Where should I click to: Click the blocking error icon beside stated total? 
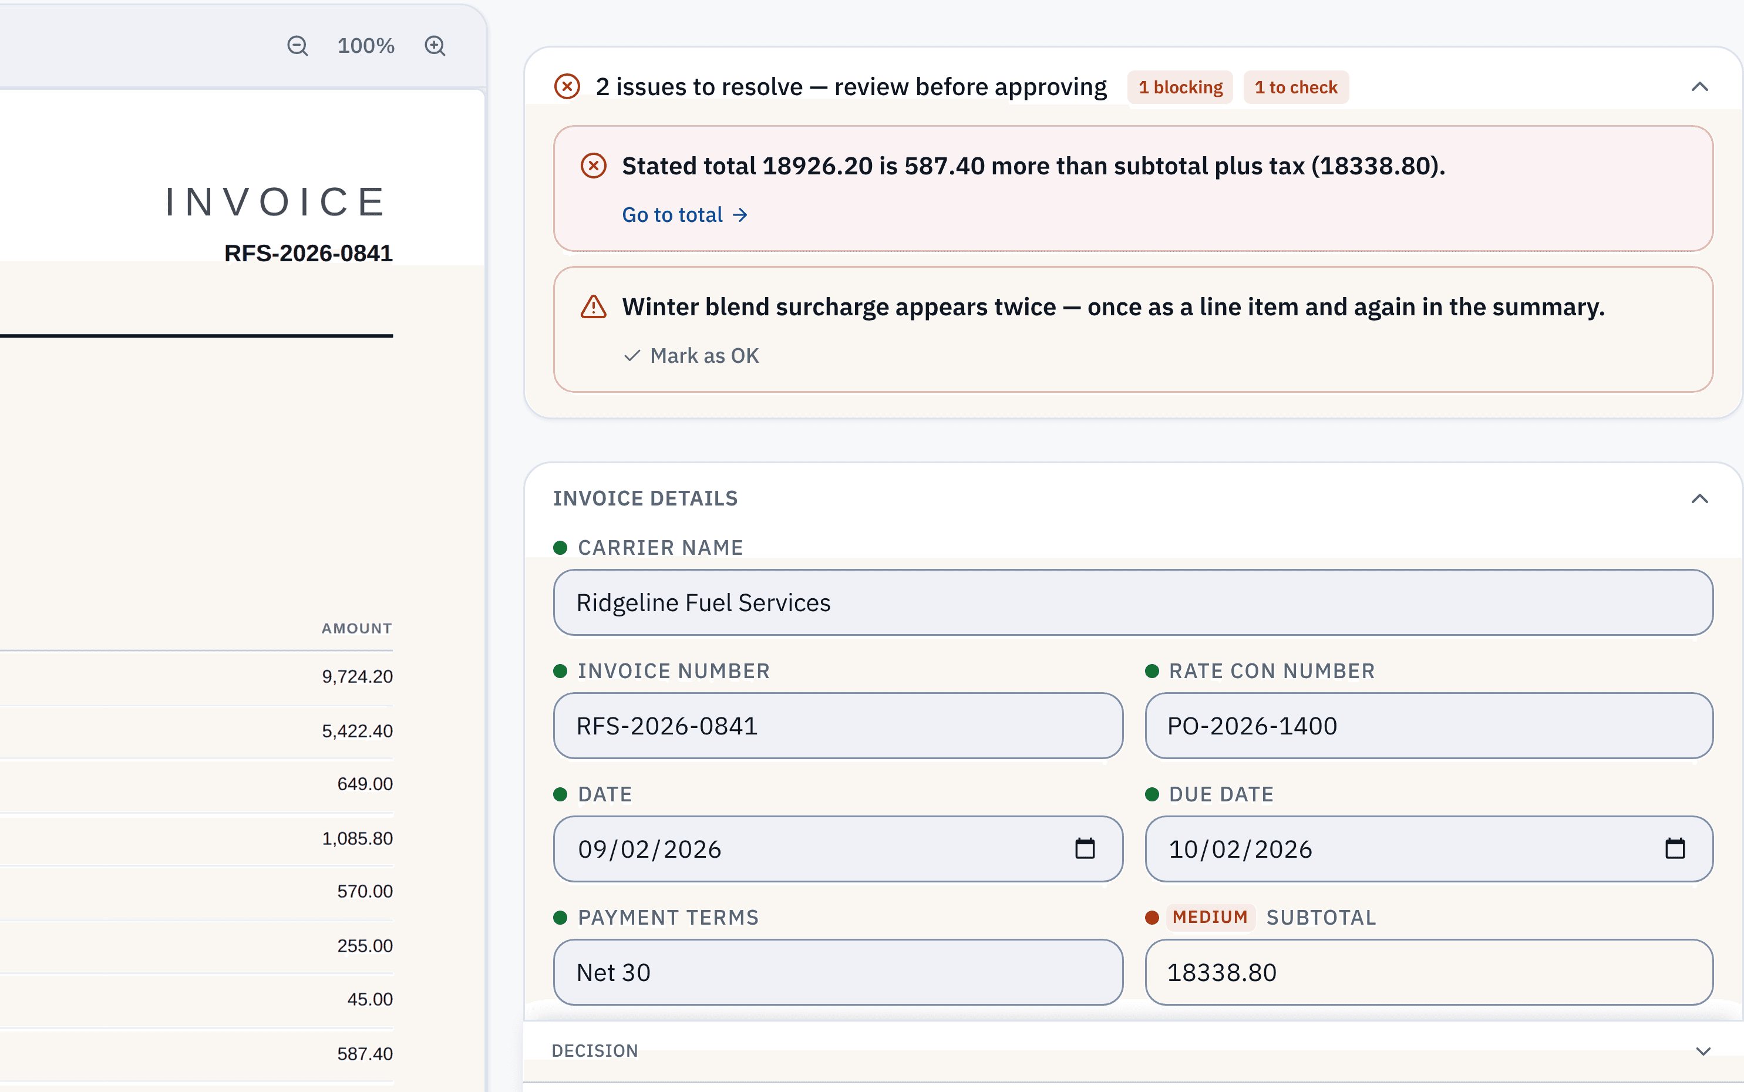594,166
